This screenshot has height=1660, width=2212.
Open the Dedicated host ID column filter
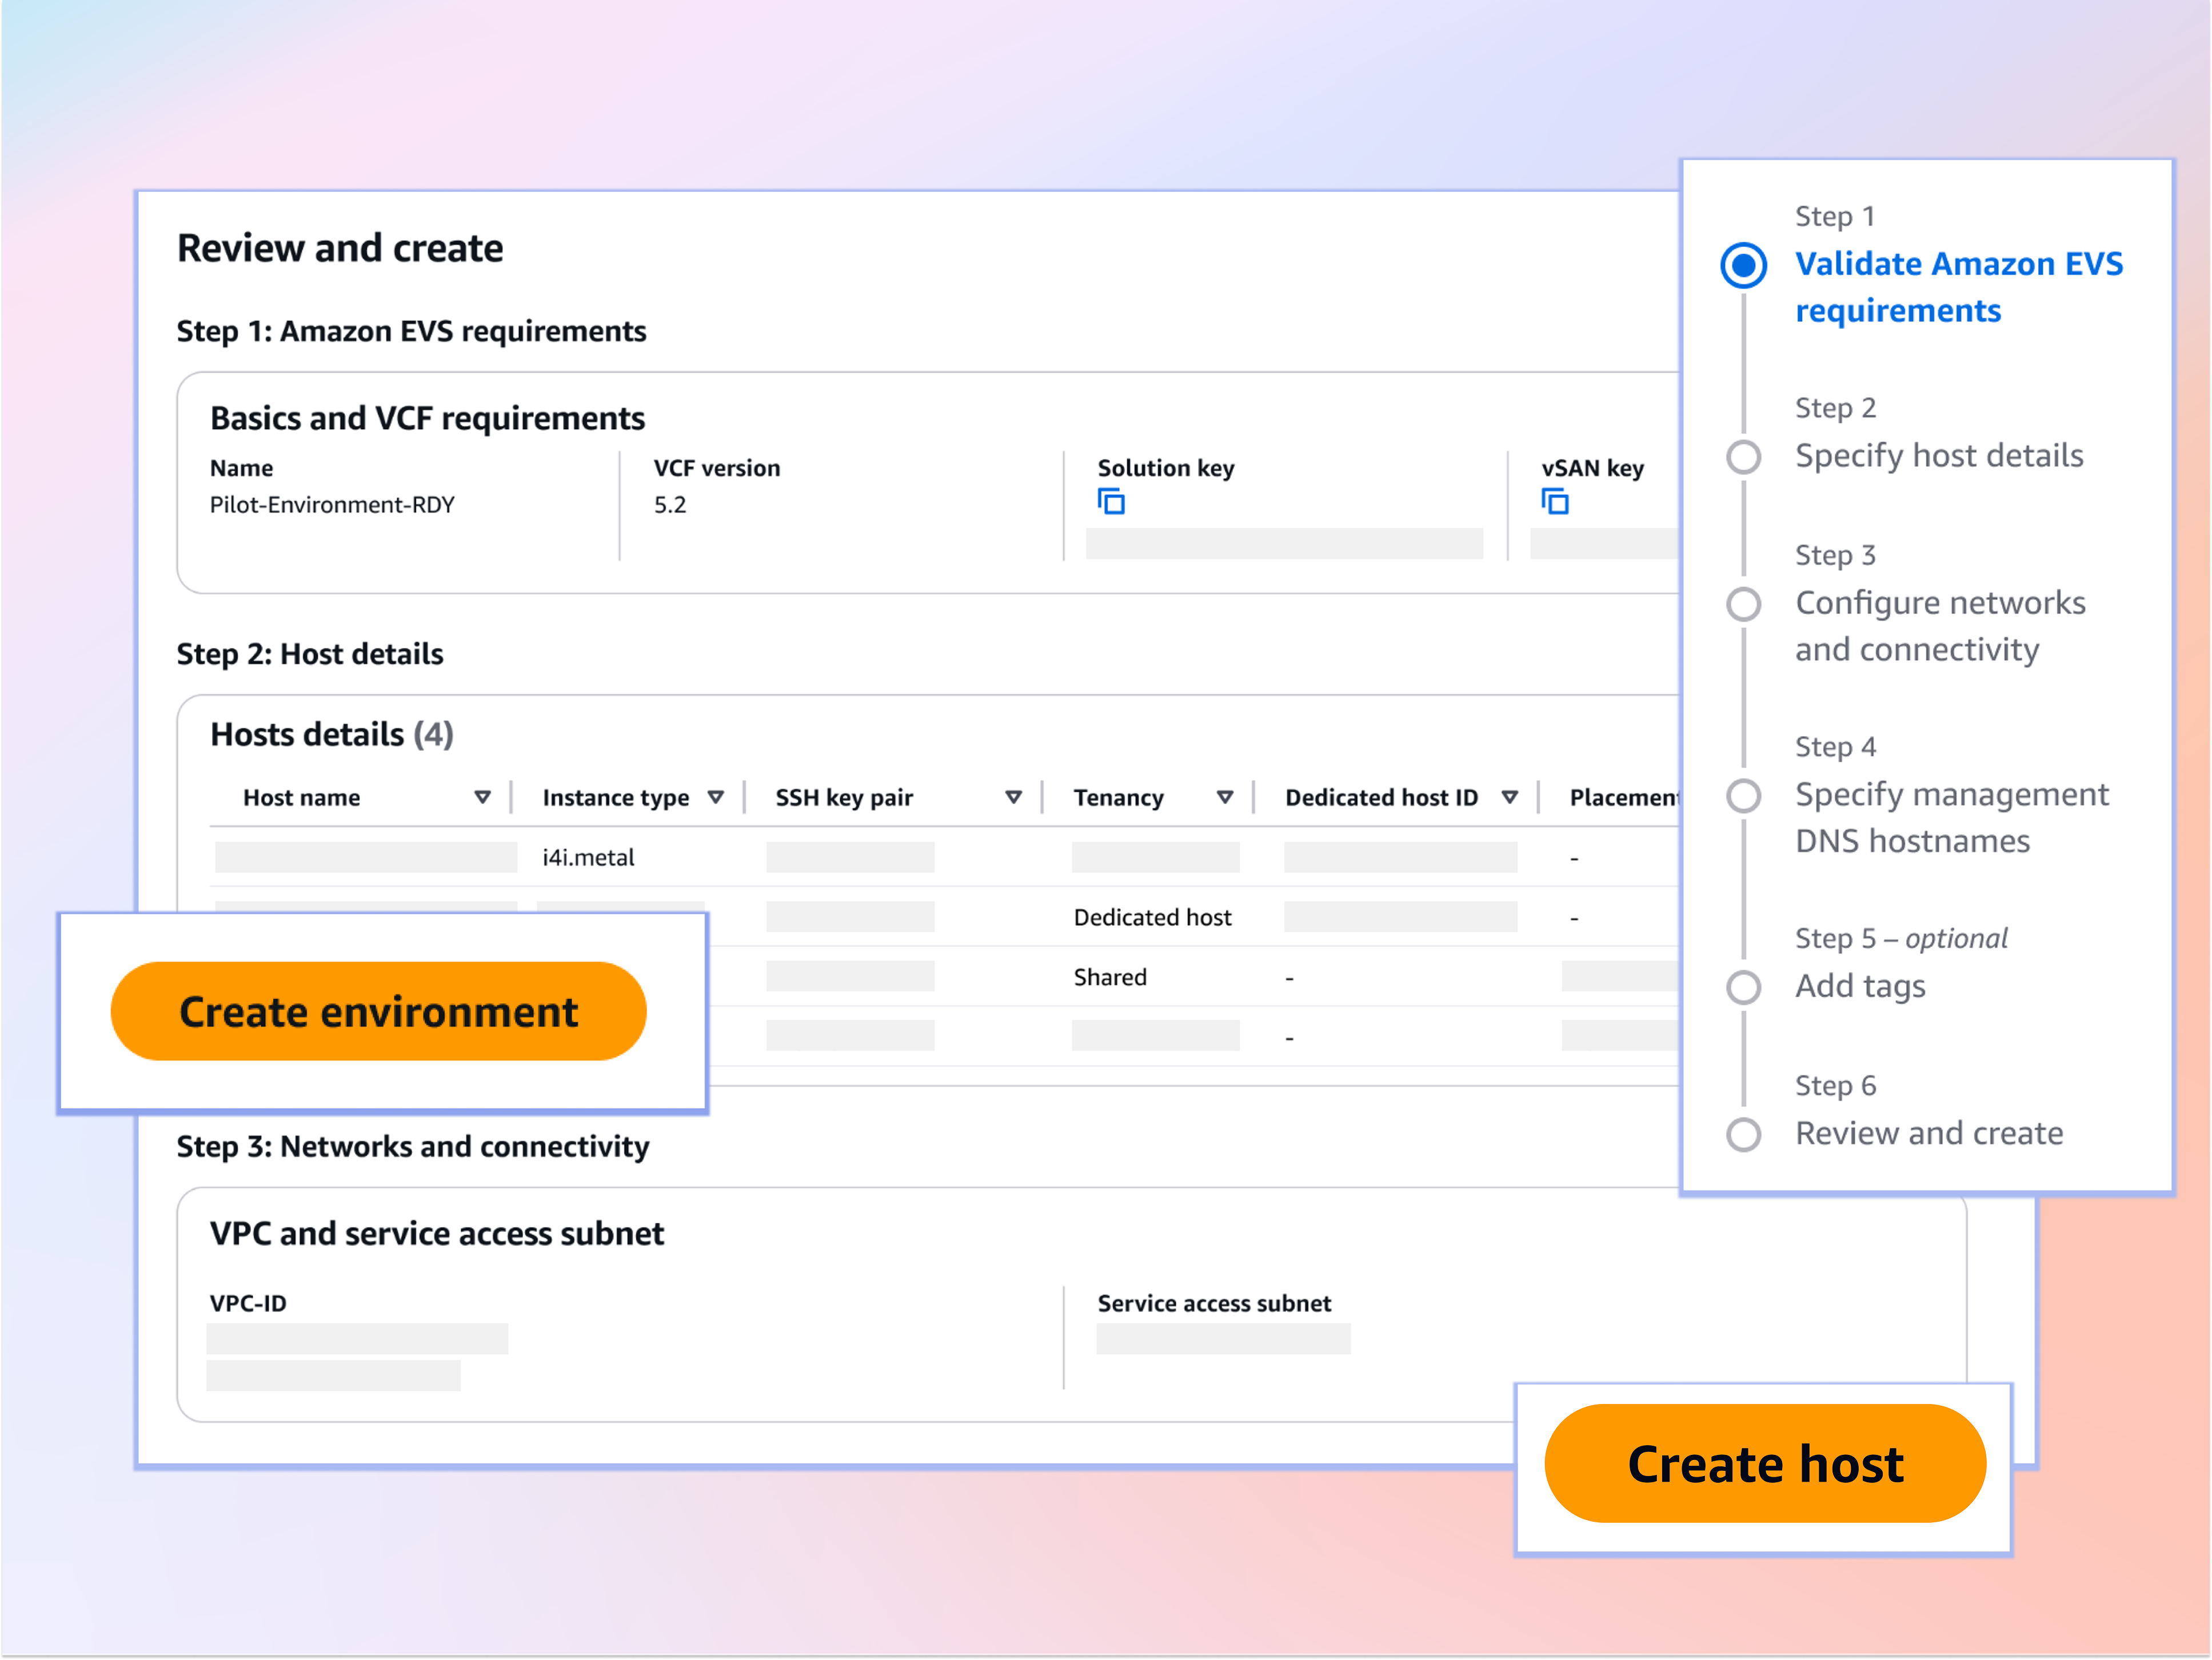[x=1511, y=797]
